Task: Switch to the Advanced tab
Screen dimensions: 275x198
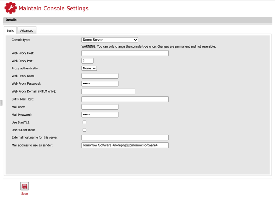Action: pos(27,30)
